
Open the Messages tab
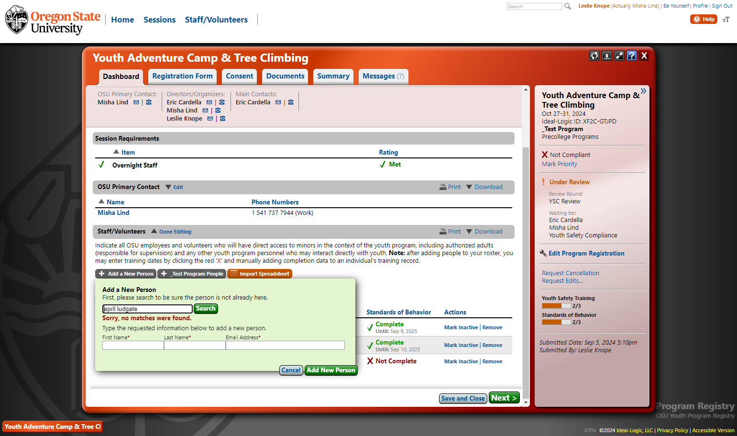click(383, 77)
